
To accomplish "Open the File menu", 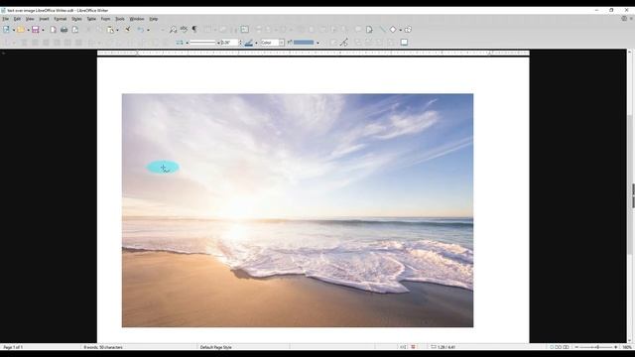I will click(x=6, y=19).
